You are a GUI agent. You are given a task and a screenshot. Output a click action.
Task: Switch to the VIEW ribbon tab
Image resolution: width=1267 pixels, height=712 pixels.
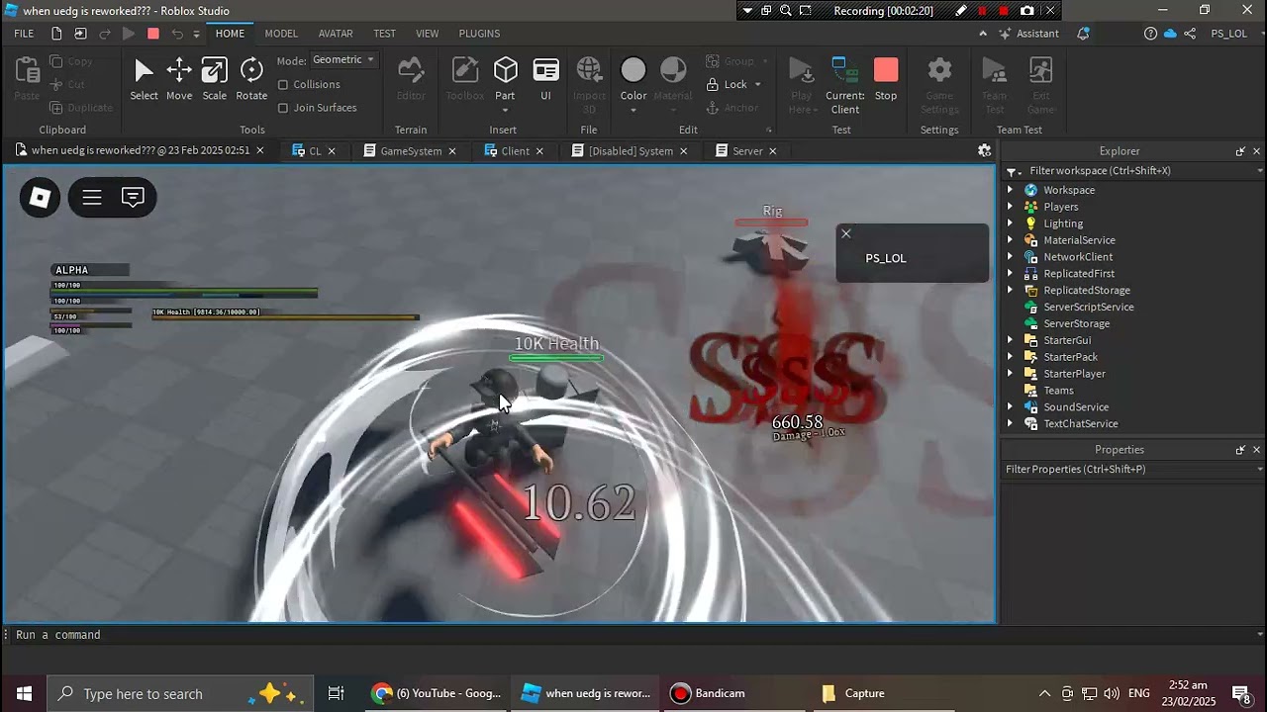[x=427, y=34]
